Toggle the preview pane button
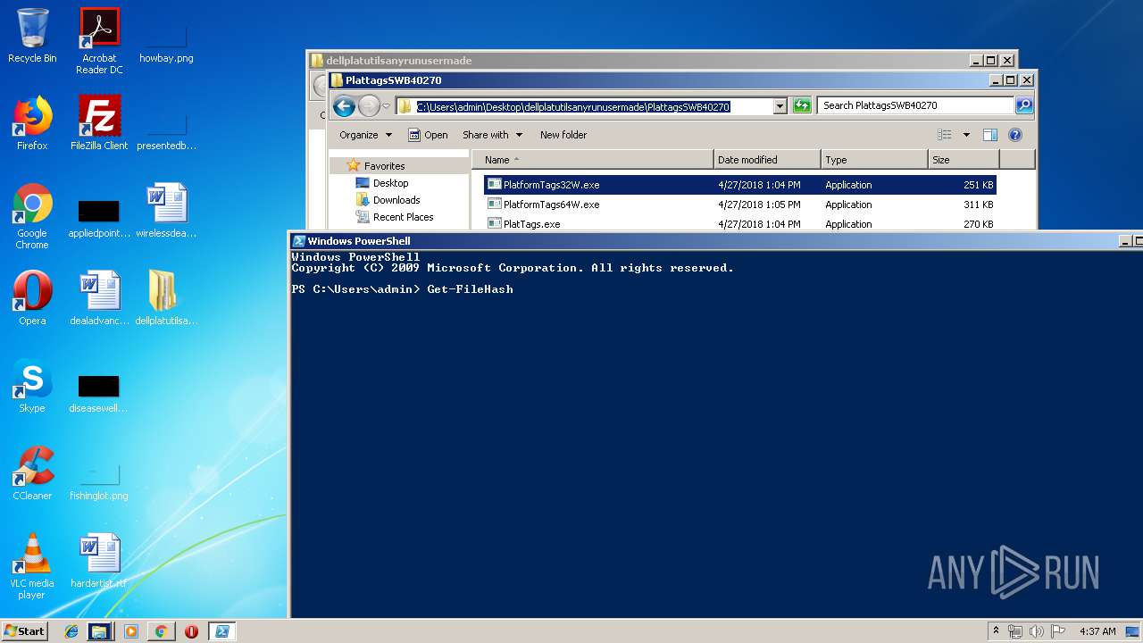The height and width of the screenshot is (643, 1143). pos(989,135)
